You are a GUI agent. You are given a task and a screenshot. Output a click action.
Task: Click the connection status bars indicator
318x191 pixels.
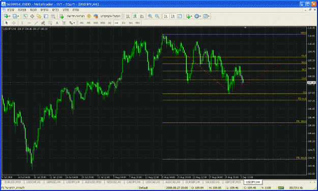(x=281, y=188)
